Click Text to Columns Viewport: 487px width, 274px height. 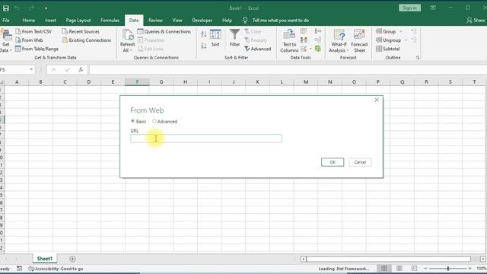click(x=289, y=41)
